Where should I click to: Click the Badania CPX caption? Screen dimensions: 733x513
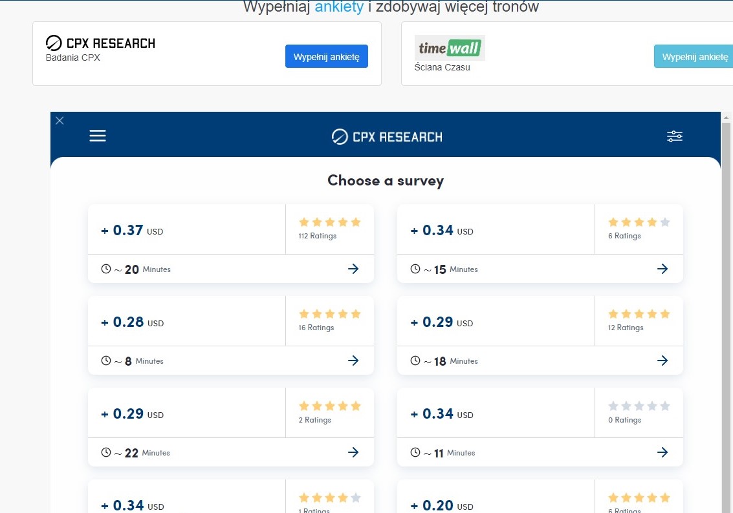73,58
